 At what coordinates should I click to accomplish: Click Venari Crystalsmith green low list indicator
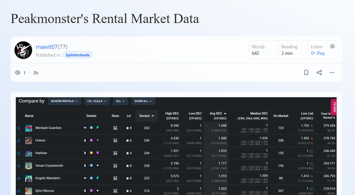(312, 163)
